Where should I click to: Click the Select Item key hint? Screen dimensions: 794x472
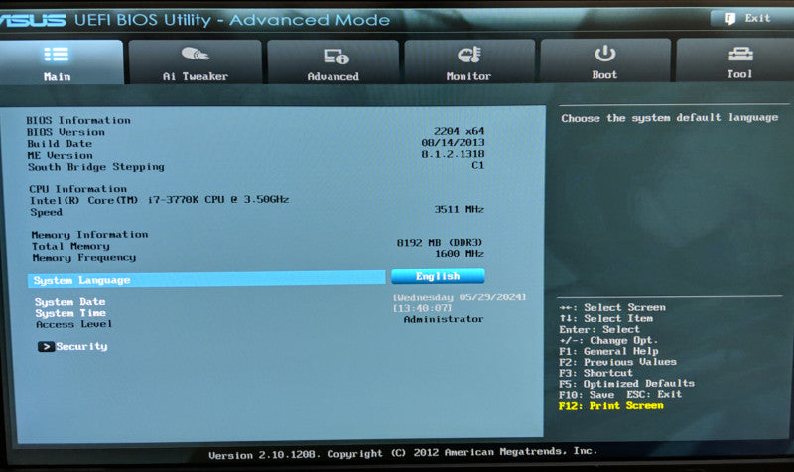click(606, 318)
